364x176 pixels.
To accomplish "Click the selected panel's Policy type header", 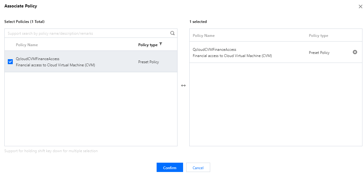I will (318, 36).
